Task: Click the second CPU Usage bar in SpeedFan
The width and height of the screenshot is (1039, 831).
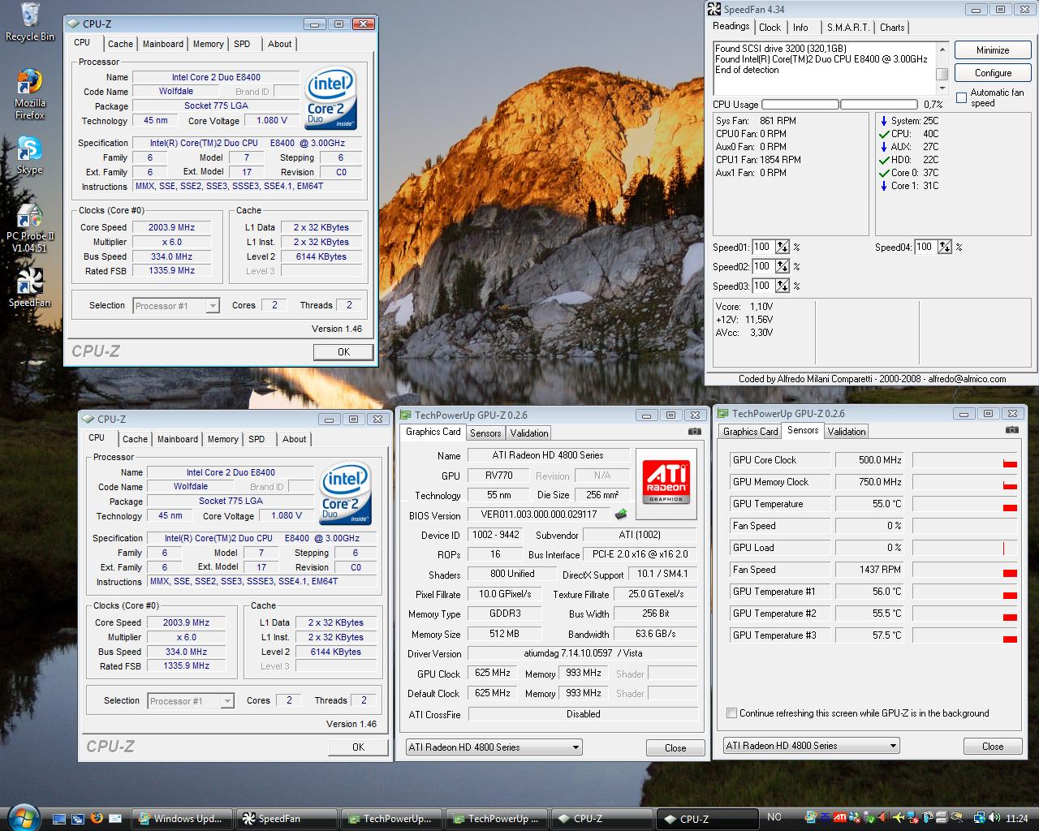Action: click(880, 105)
